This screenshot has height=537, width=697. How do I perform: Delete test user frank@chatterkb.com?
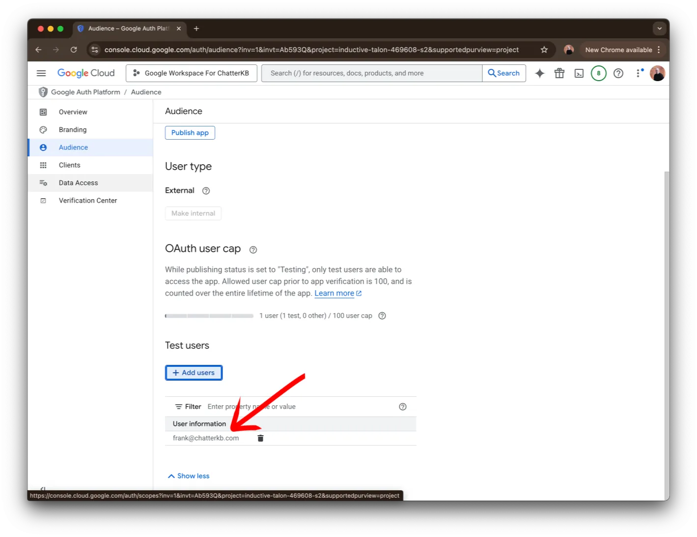point(260,438)
